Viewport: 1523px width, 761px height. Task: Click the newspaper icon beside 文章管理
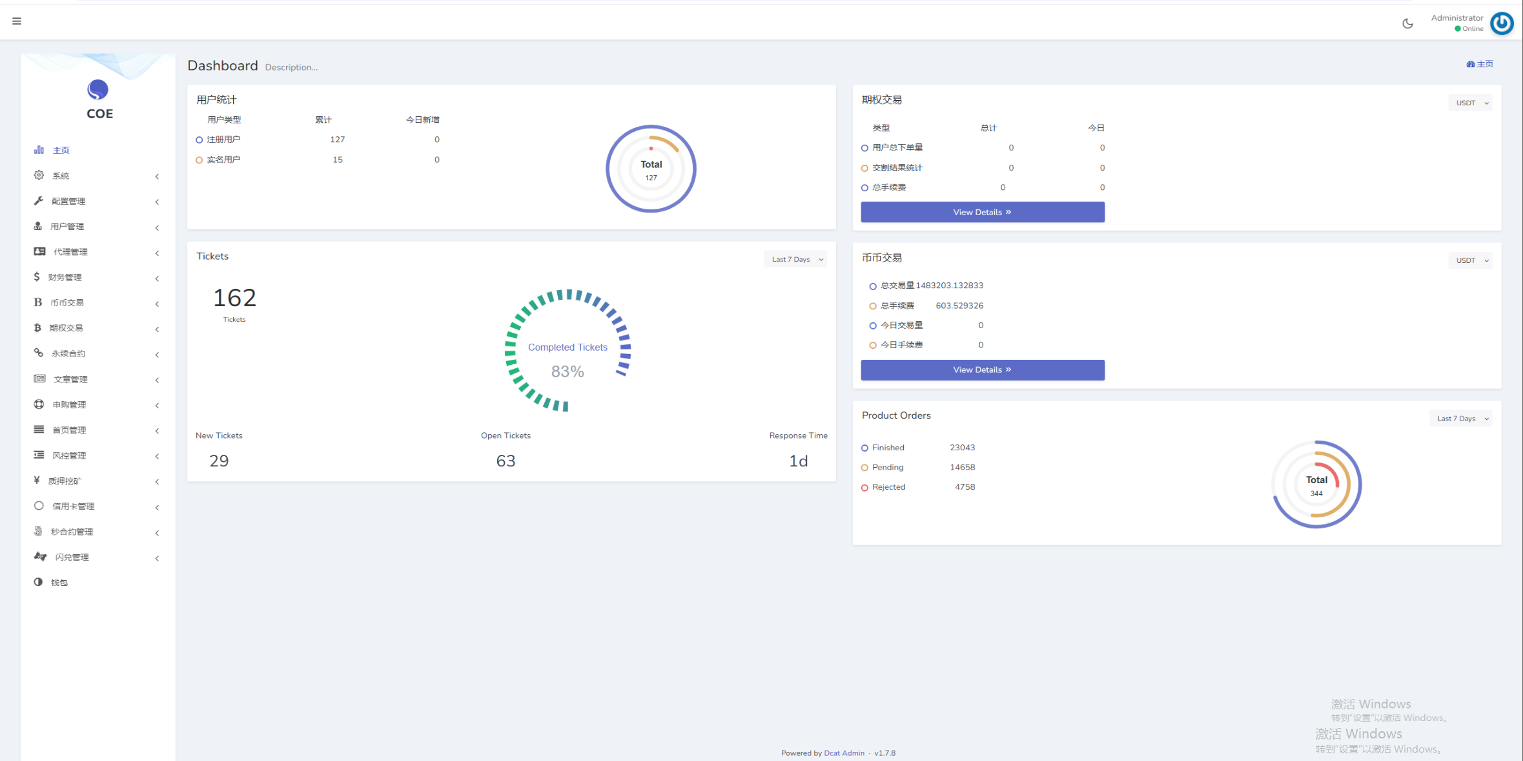pyautogui.click(x=39, y=379)
